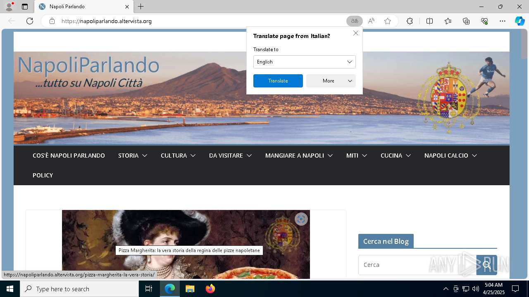Screen dimensions: 529x297
Task: Toggle split screen icon
Action: pos(429,21)
